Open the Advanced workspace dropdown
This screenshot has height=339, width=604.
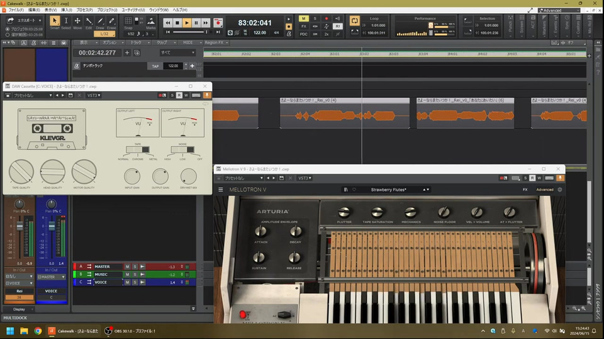tap(559, 11)
